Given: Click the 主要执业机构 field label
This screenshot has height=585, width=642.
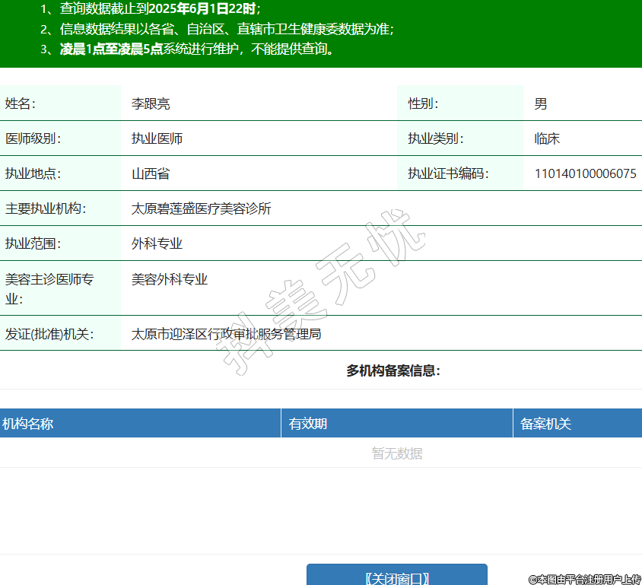Looking at the screenshot, I should (x=46, y=208).
